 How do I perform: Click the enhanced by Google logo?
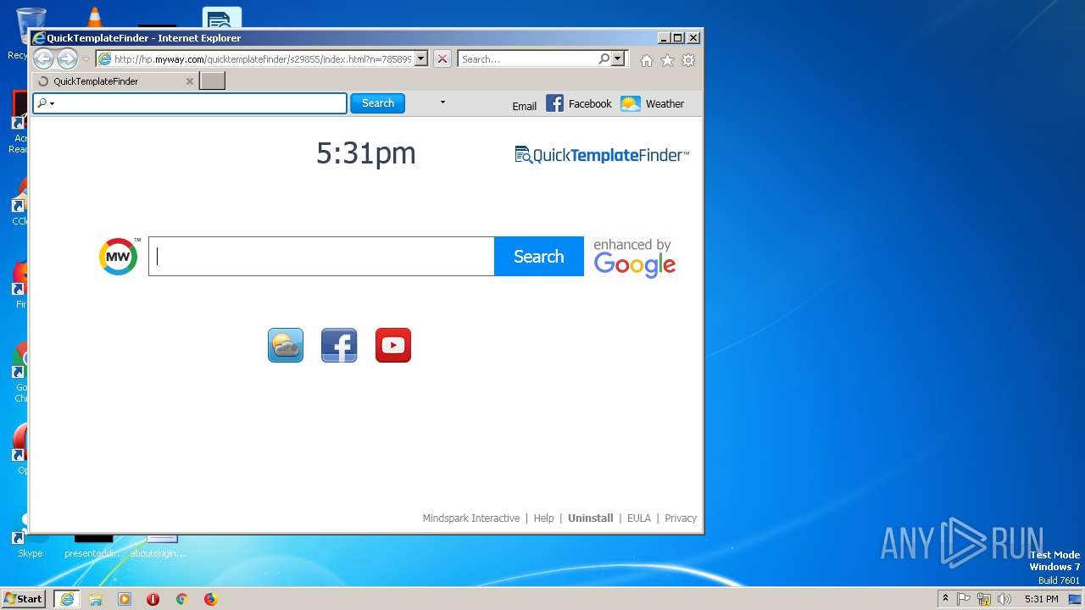(635, 258)
